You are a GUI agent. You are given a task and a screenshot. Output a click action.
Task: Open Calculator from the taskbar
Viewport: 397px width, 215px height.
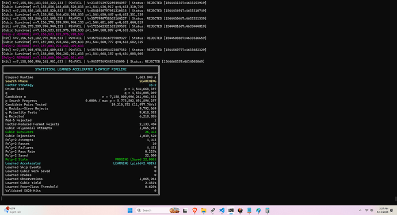[268, 210]
